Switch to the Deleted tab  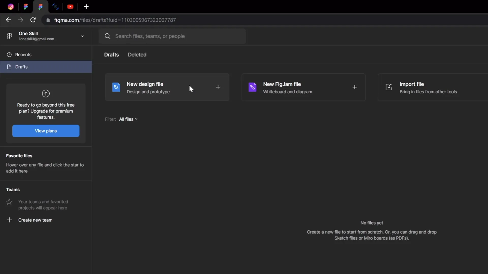(x=137, y=55)
